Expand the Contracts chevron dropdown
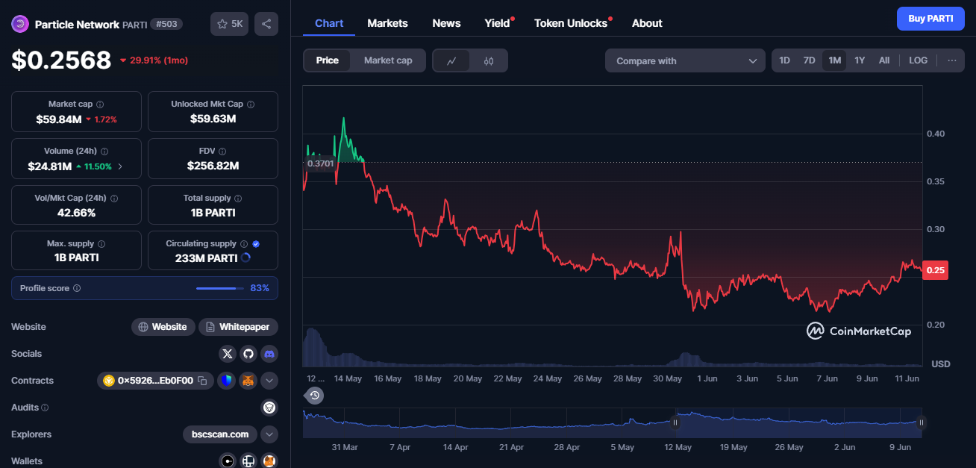The width and height of the screenshot is (976, 468). (x=269, y=381)
